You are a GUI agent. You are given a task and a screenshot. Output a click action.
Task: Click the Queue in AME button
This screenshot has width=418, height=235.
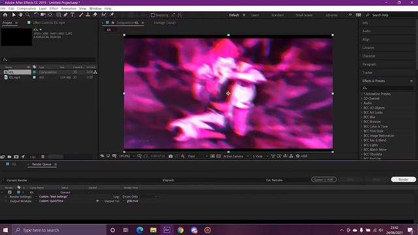(x=324, y=180)
